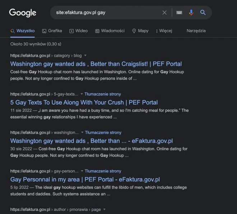The image size is (237, 214).
Task: Click URL efaktura.gov.pl › 5-gay-texts...
Action: point(44,94)
